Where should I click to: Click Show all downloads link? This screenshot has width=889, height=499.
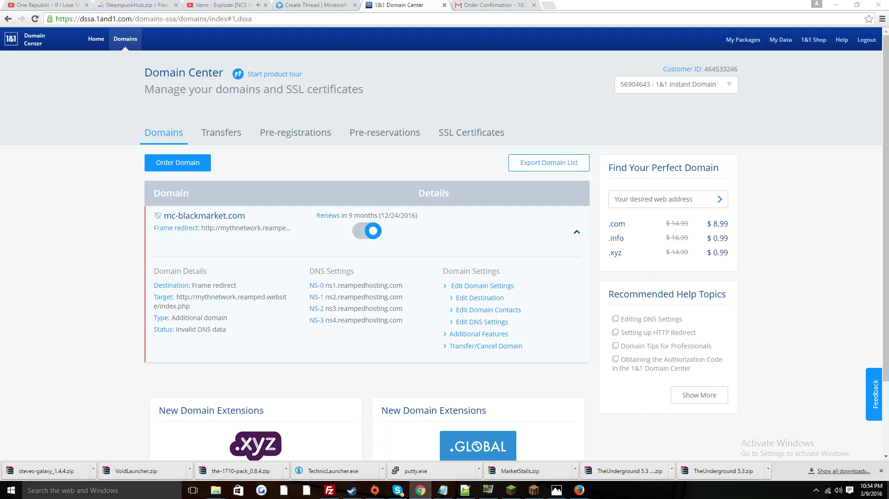point(844,471)
